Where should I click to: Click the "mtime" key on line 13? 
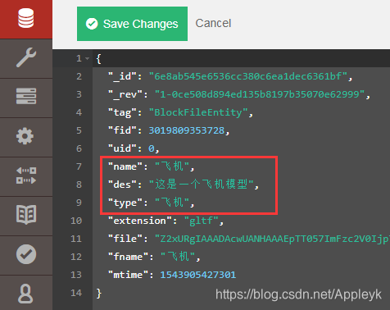click(x=128, y=275)
